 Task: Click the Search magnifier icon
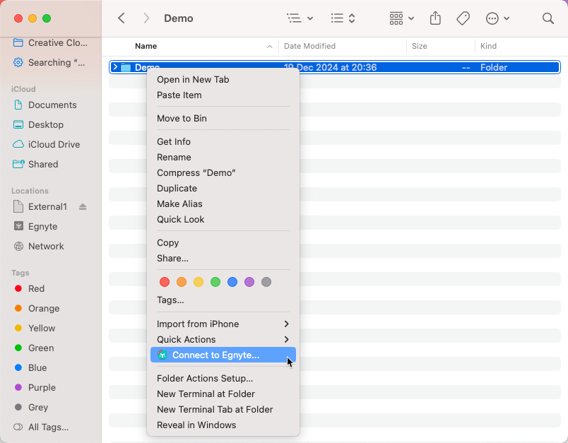click(x=548, y=18)
